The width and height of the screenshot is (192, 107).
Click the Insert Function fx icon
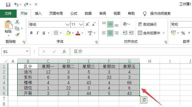[64, 52]
